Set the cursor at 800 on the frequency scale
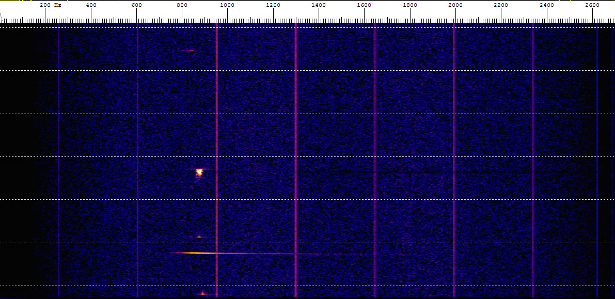The image size is (615, 299). (x=182, y=5)
